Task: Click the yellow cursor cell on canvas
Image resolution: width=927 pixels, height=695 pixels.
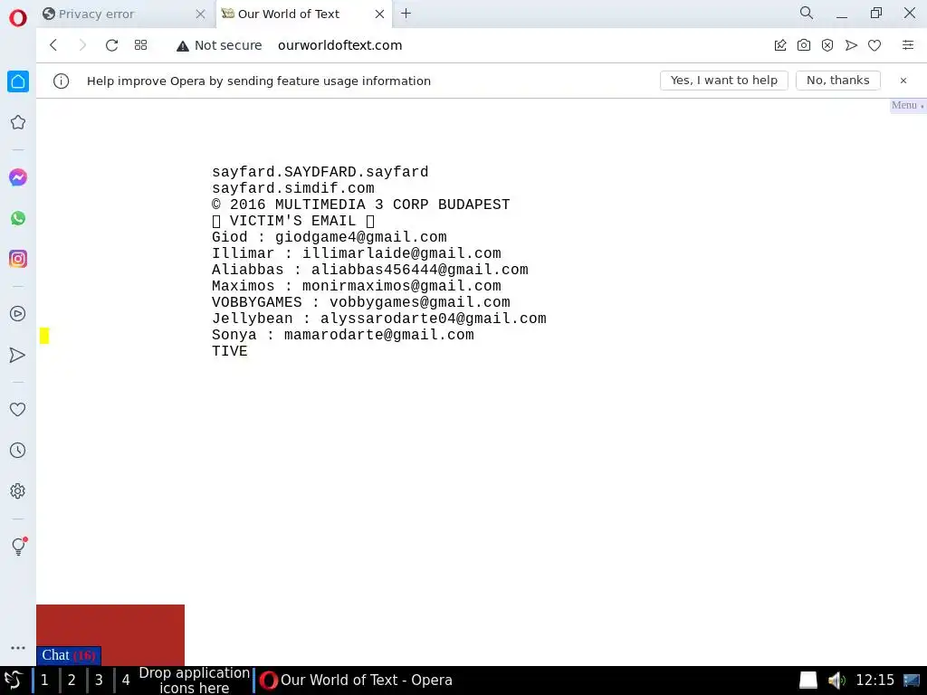Action: click(44, 336)
